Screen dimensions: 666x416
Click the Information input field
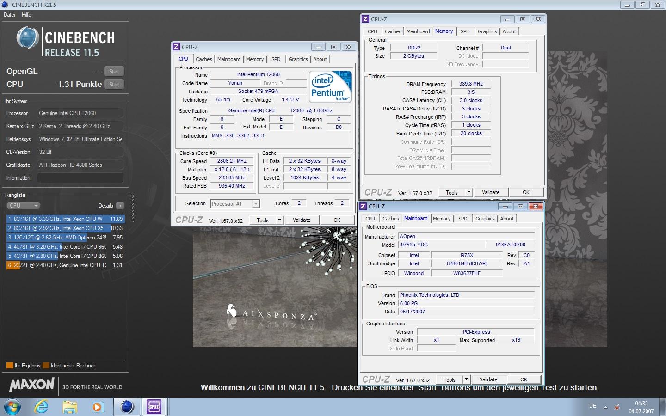click(80, 178)
